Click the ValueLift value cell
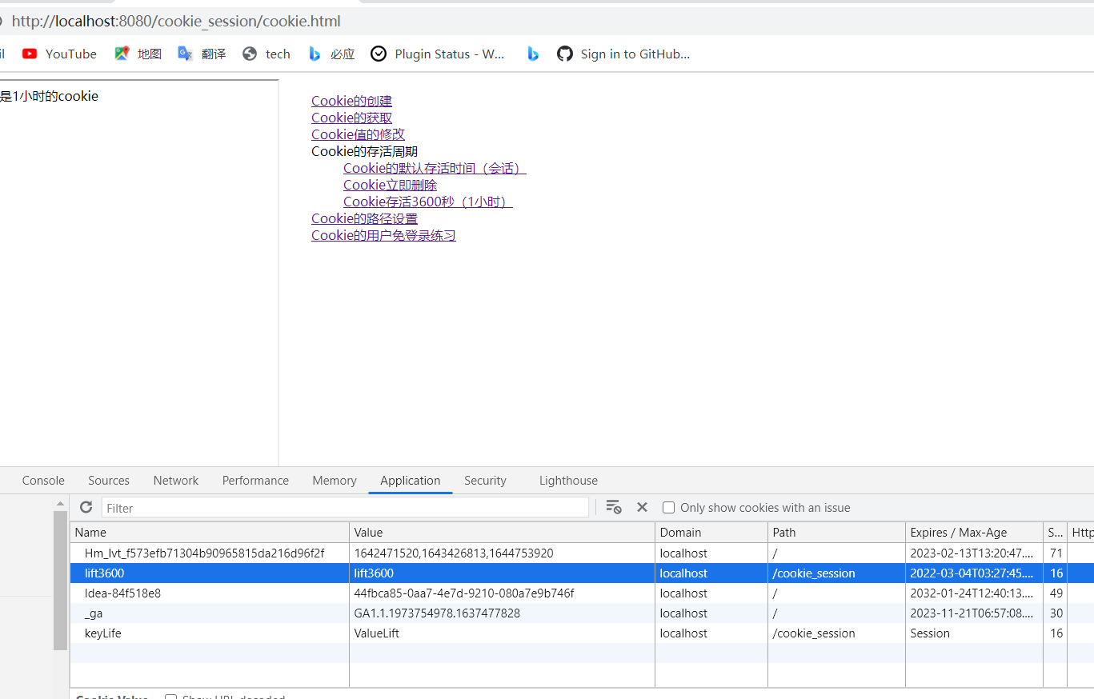The height and width of the screenshot is (699, 1094). pyautogui.click(x=502, y=633)
